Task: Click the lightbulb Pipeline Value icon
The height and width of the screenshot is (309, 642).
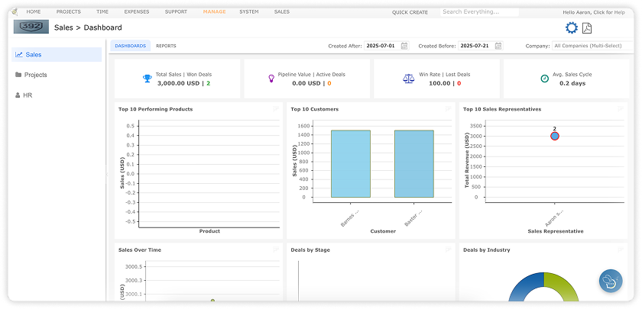Action: tap(271, 79)
